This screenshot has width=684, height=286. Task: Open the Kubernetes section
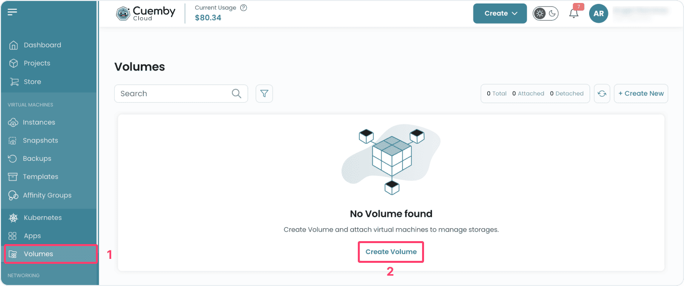[43, 217]
